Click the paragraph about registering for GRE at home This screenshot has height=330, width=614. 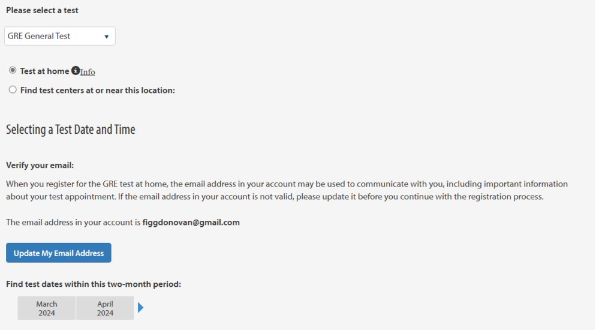pyautogui.click(x=287, y=190)
